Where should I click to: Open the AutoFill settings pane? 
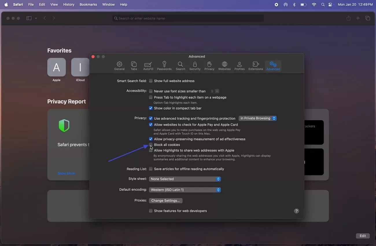(x=148, y=66)
